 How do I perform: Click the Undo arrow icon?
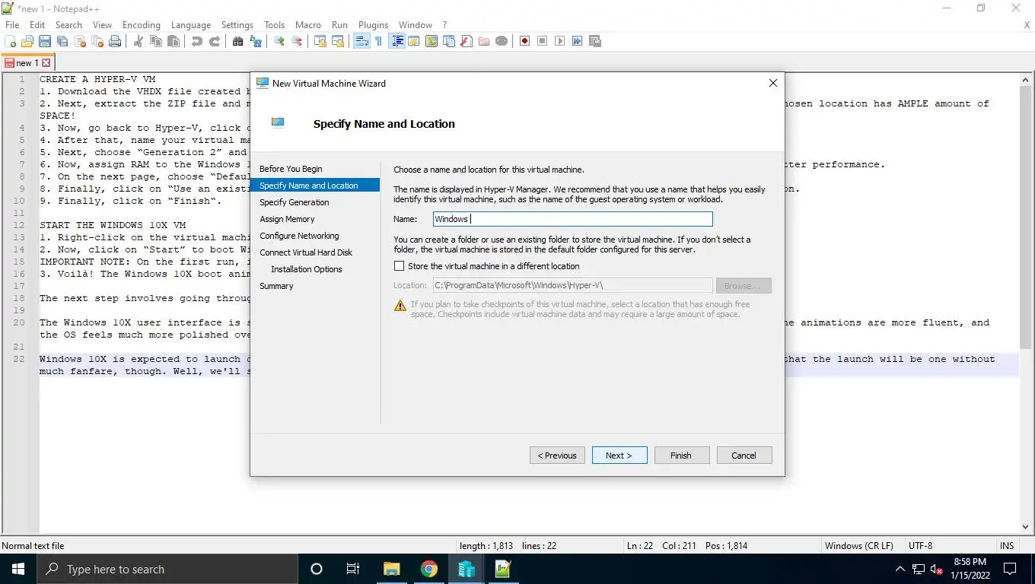[x=196, y=41]
